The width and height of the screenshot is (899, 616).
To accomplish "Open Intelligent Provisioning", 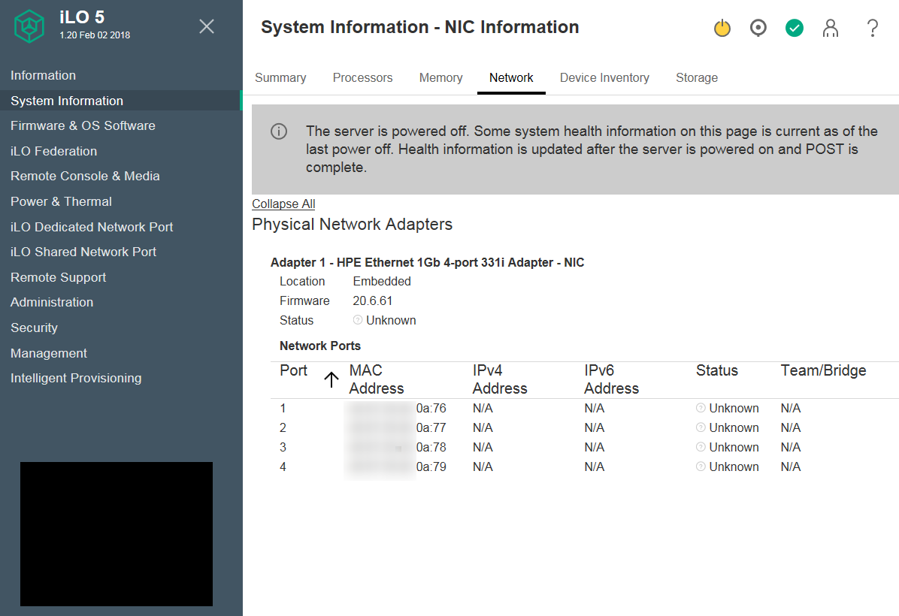I will pyautogui.click(x=76, y=378).
